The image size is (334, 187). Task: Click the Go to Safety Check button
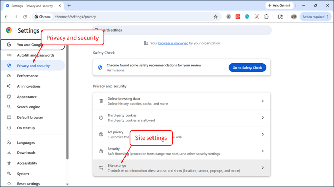tap(247, 68)
